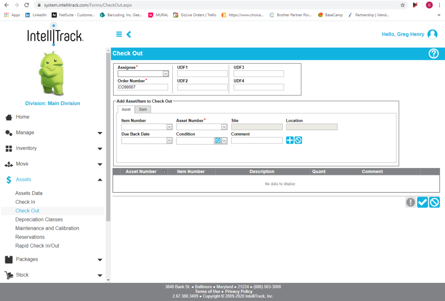This screenshot has width=445, height=301.
Task: Open the Assignee dropdown
Action: click(x=165, y=74)
